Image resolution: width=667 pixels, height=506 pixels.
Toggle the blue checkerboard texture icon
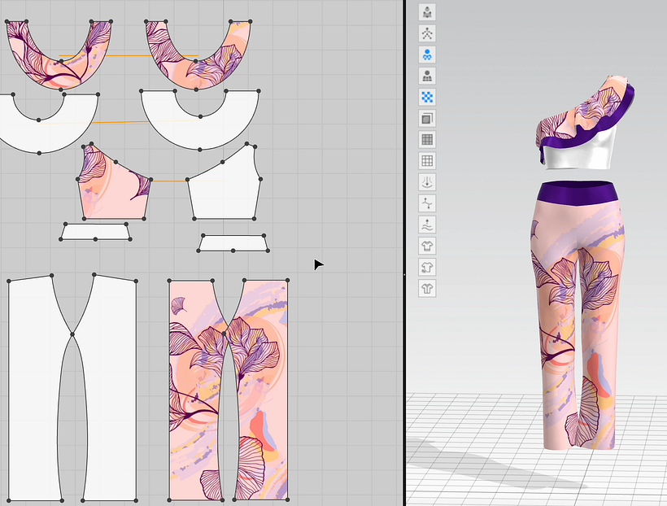[x=427, y=98]
